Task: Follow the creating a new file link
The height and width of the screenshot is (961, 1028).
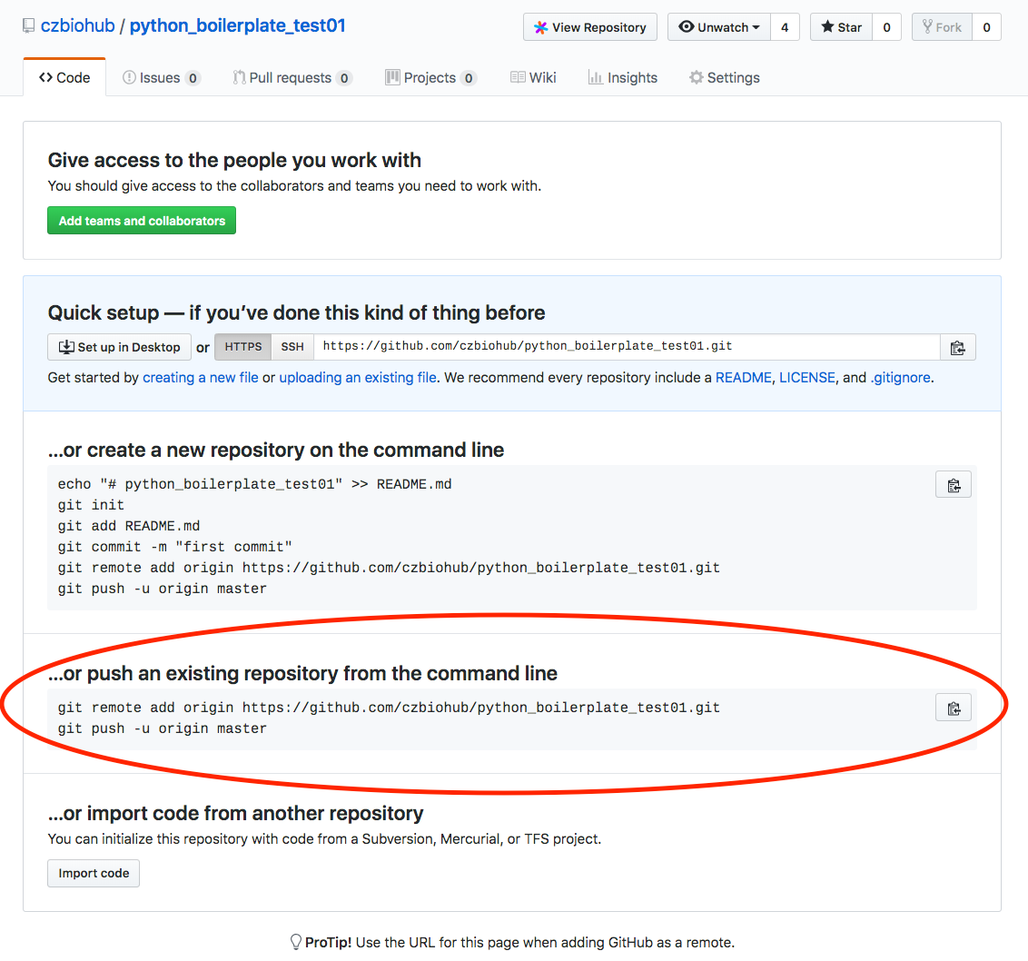Action: (x=201, y=378)
